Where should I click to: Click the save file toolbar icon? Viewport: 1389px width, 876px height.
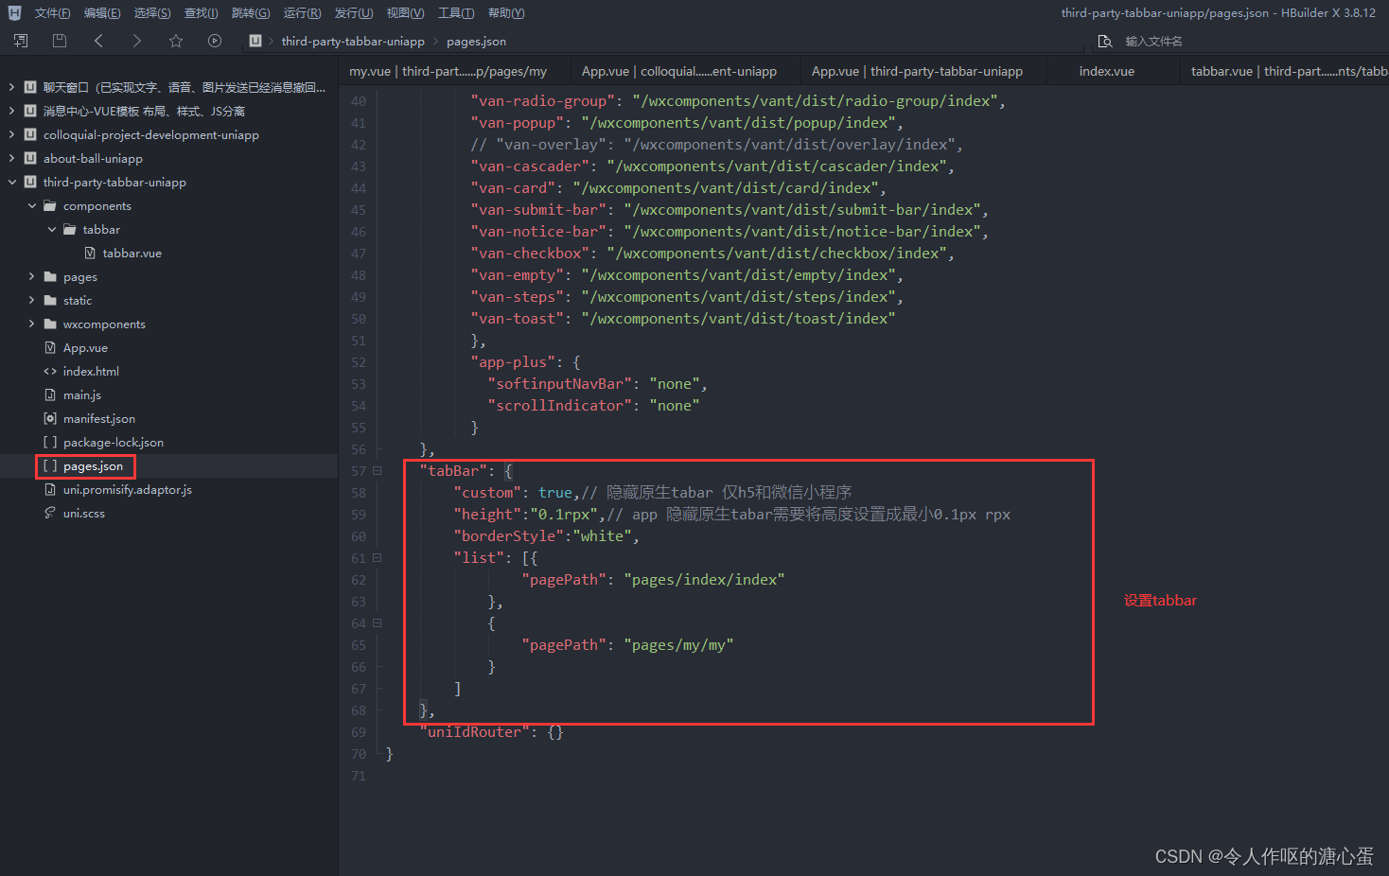(60, 41)
